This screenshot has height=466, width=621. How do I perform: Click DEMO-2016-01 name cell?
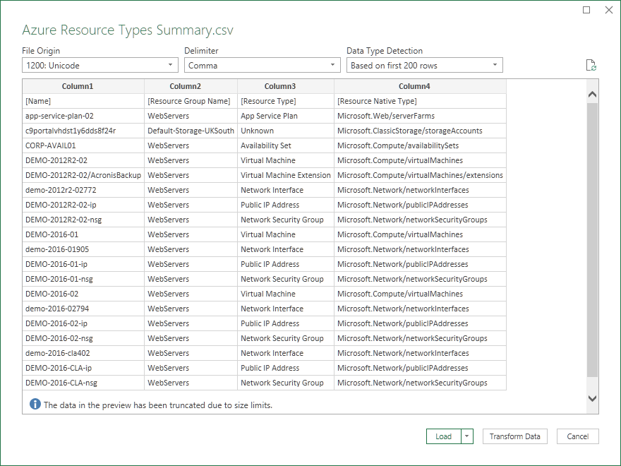[83, 234]
